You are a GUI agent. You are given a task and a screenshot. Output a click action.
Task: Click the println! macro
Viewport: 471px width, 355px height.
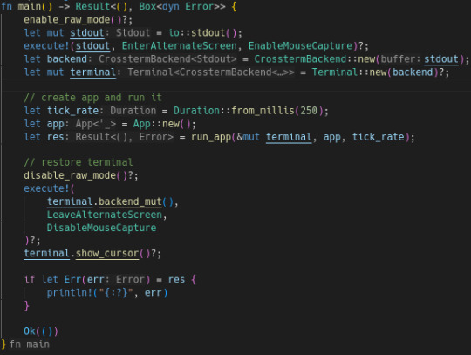[x=70, y=293]
